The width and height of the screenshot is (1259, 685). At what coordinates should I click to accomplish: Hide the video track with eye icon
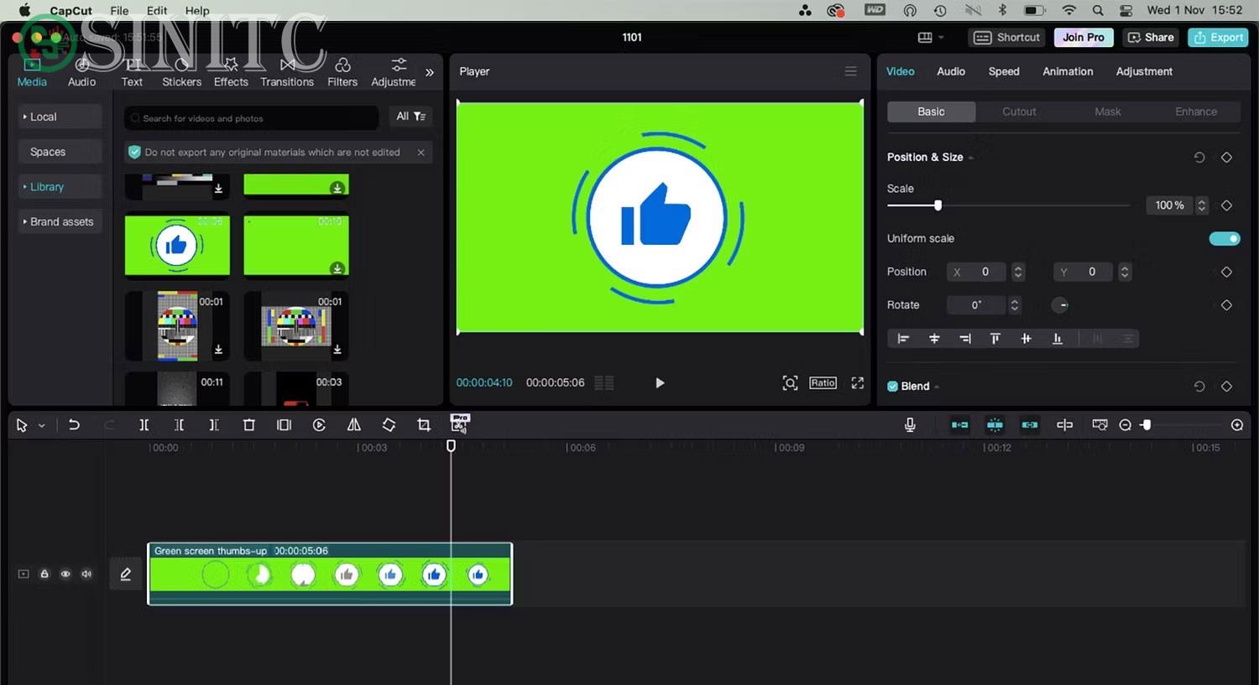click(x=65, y=574)
